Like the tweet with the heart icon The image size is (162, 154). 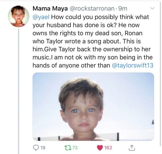[x=100, y=147]
